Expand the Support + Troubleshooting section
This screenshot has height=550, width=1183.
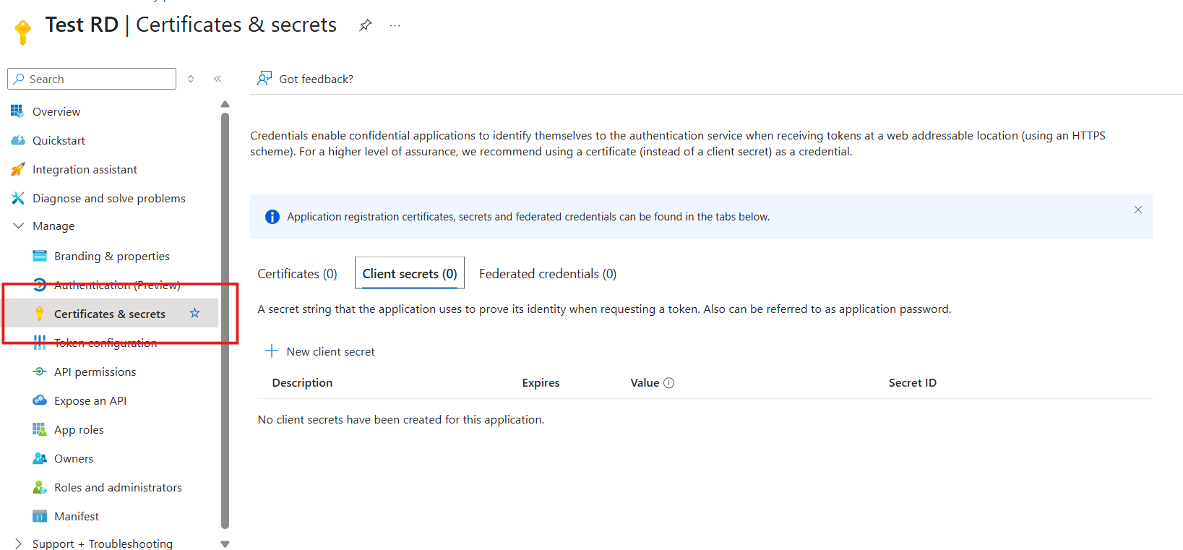19,543
